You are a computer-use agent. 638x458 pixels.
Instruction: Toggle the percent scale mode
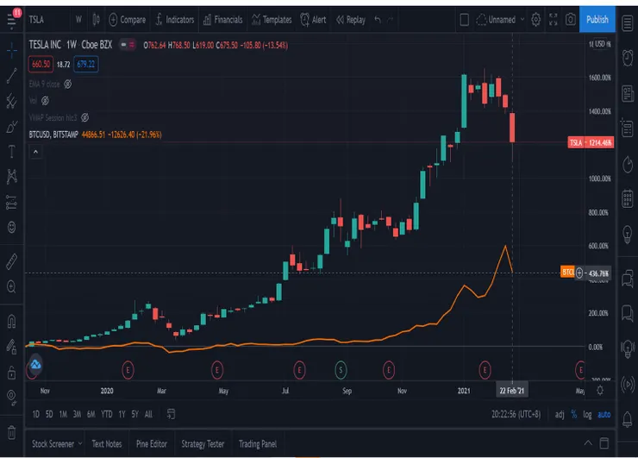click(x=573, y=414)
